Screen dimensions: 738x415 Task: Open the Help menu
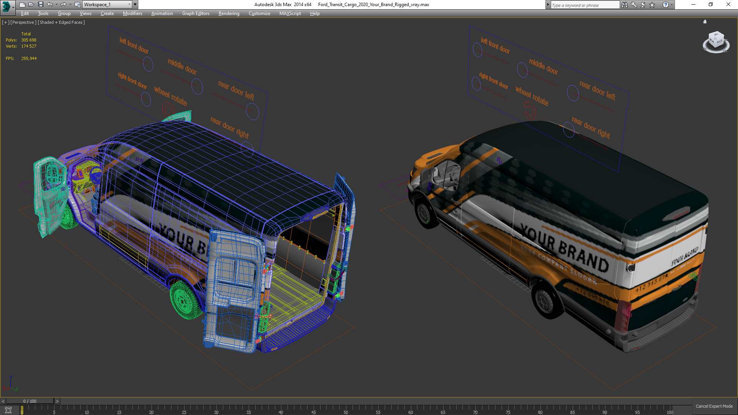[x=315, y=13]
